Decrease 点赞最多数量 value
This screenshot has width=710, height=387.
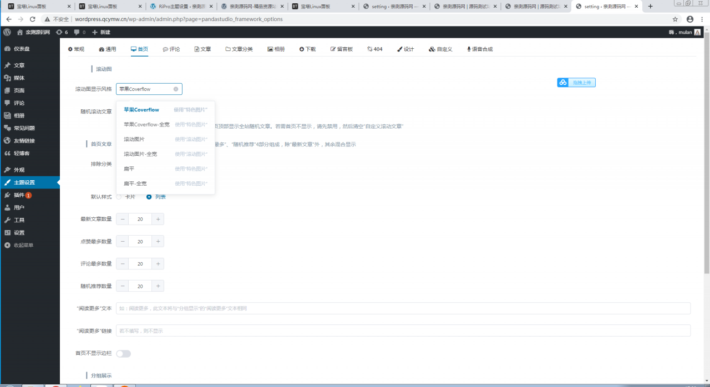coord(123,242)
